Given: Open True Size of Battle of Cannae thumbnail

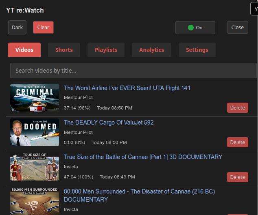Looking at the screenshot, I should pos(35,167).
